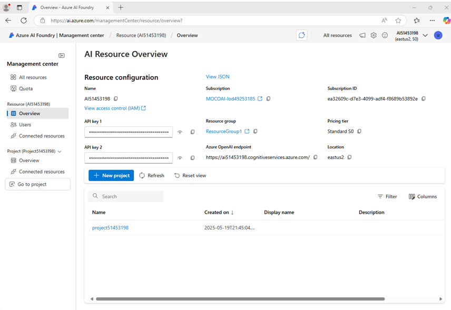Image resolution: width=451 pixels, height=310 pixels.
Task: Open the View JSON link
Action: tap(218, 77)
